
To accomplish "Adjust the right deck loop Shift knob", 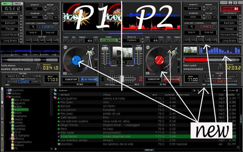I will [x=214, y=26].
